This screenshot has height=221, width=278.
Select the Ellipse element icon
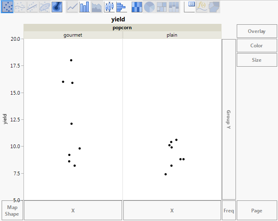pos(45,7)
